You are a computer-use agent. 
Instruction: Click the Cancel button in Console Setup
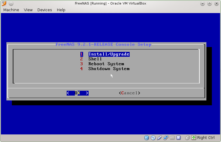click(x=129, y=93)
